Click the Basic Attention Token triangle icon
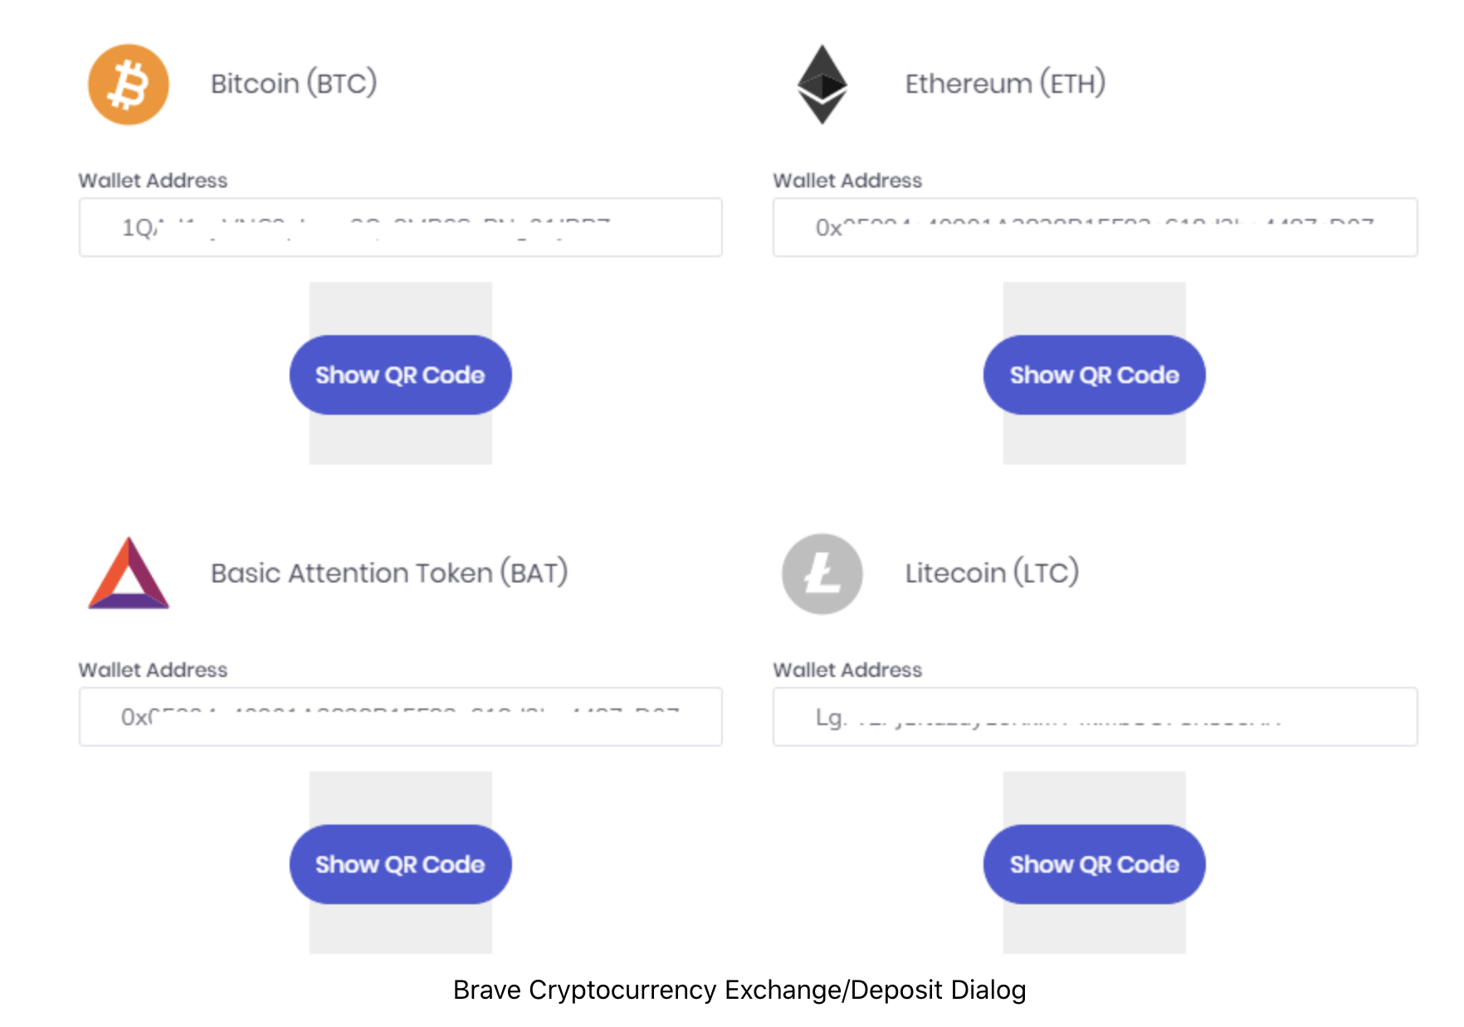 point(129,573)
